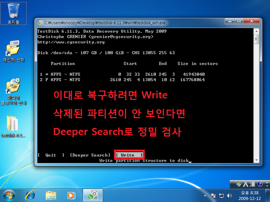Click the sector value 167768064
The height and width of the screenshot is (202, 270).
click(192, 80)
